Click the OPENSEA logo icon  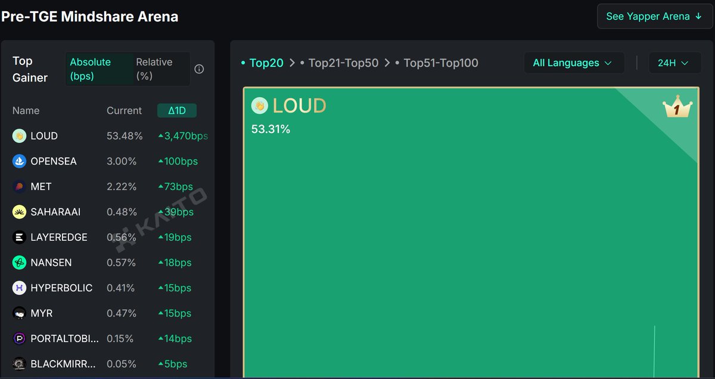[19, 161]
